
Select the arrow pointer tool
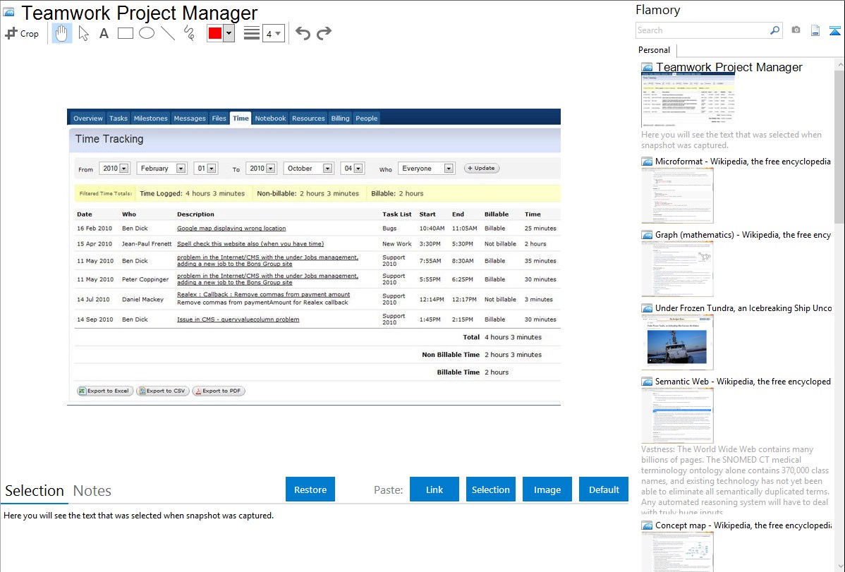pyautogui.click(x=83, y=33)
